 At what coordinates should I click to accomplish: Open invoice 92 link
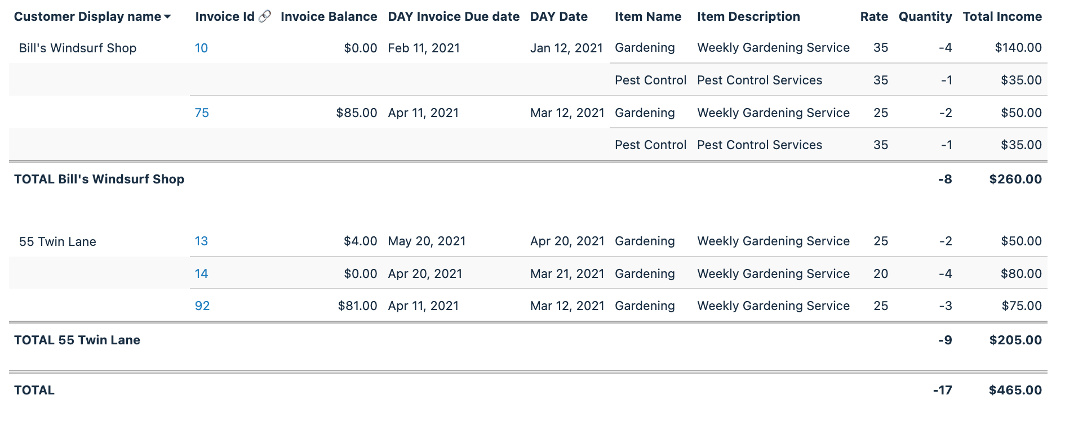coord(202,306)
